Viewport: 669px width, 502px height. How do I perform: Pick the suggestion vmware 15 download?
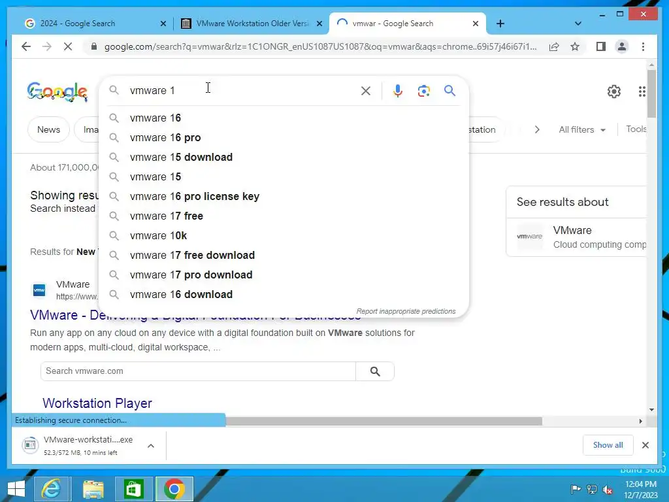click(x=284, y=157)
